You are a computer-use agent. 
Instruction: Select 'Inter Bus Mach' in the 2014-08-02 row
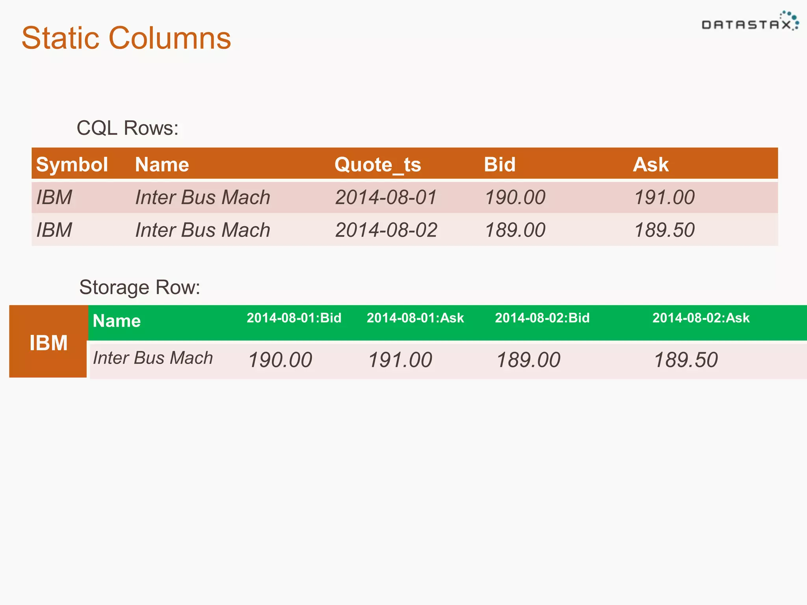pos(203,230)
